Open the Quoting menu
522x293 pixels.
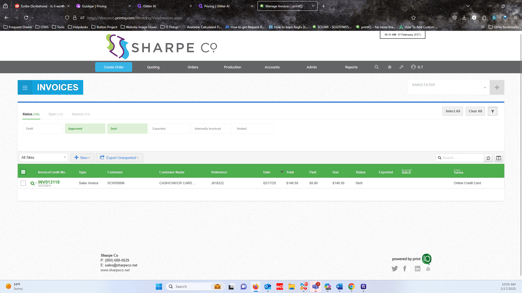click(x=153, y=67)
